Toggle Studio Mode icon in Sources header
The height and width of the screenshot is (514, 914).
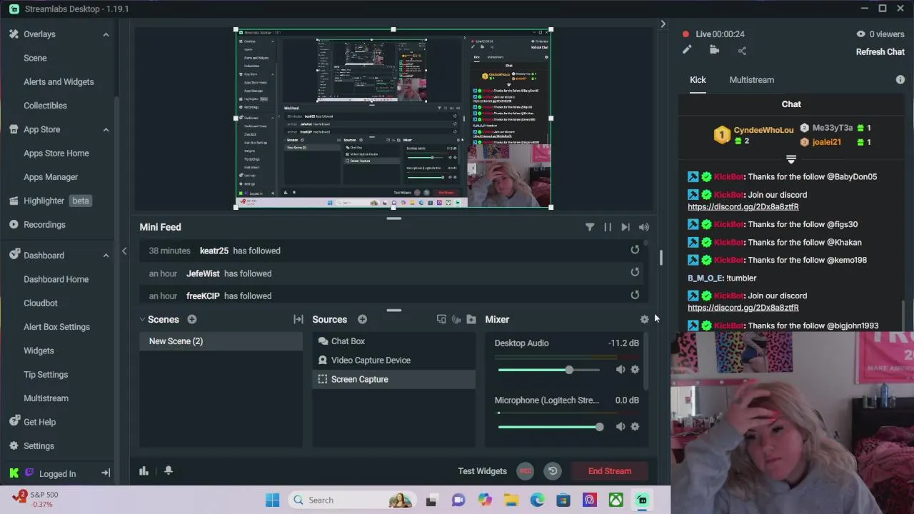point(441,319)
